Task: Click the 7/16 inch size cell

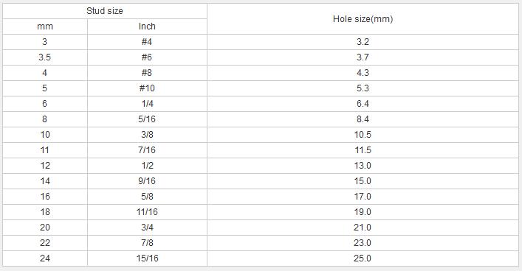Action: 147,150
